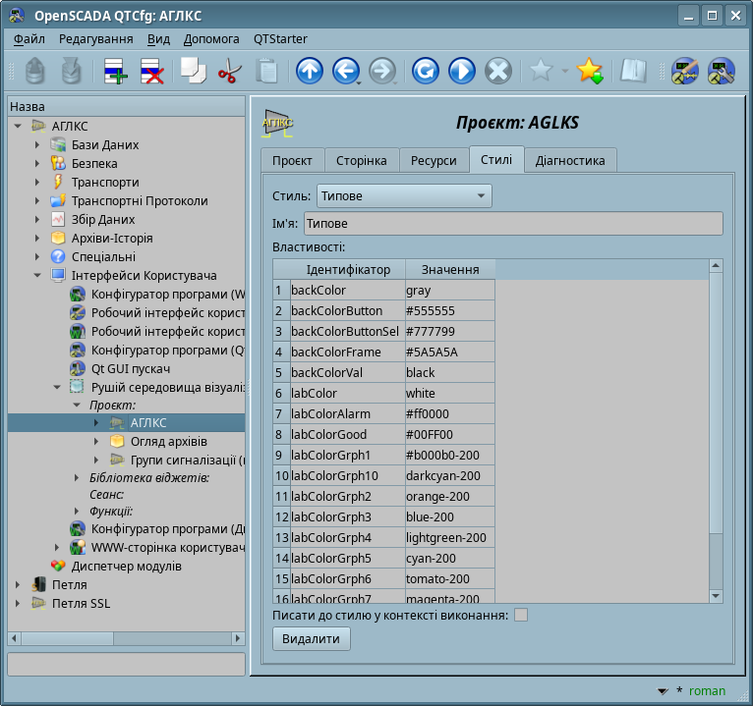Open the 'Стиль' combo box
Screen dimensions: 753x706
(404, 195)
